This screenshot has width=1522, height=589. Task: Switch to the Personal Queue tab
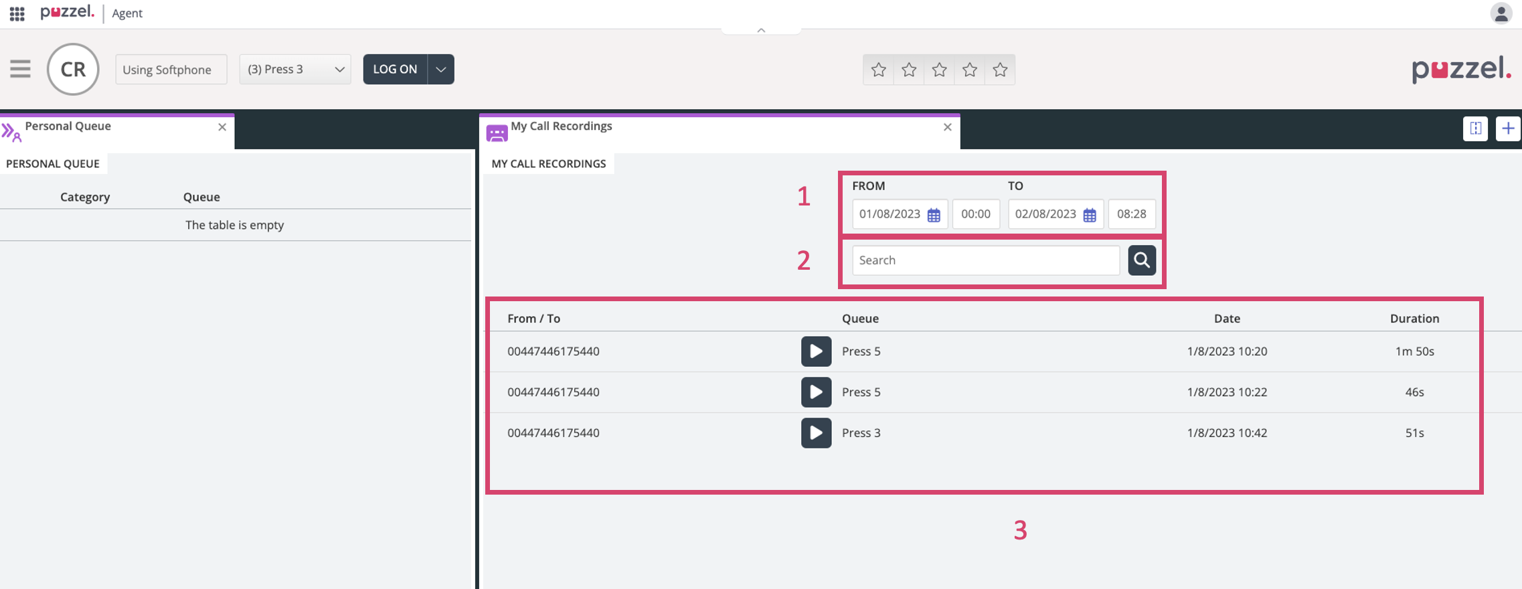(68, 127)
